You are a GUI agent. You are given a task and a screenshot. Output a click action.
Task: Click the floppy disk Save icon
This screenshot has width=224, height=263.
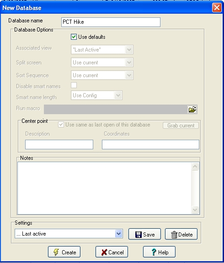[x=139, y=234]
